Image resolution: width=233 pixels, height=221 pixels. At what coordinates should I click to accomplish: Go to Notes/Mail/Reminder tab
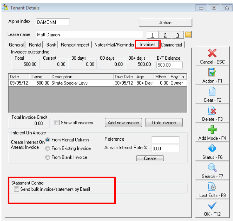coord(114,45)
